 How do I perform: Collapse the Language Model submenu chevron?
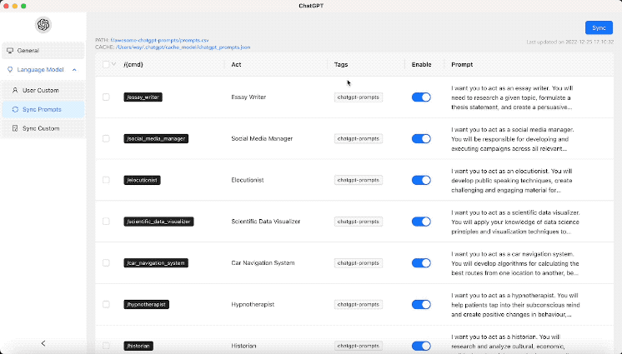click(x=74, y=70)
